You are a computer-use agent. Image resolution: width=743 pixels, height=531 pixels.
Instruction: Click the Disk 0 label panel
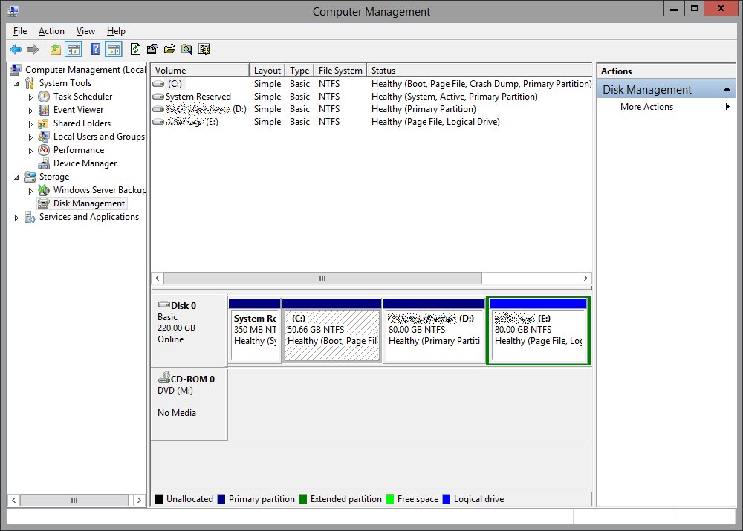click(189, 330)
